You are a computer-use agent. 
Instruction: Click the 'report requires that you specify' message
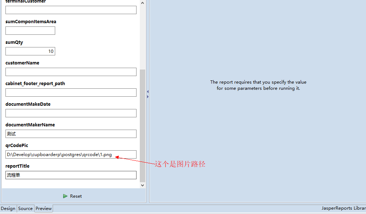point(258,85)
